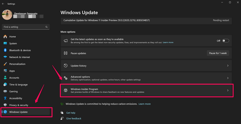Click the Privacy & security shield icon

5,105
